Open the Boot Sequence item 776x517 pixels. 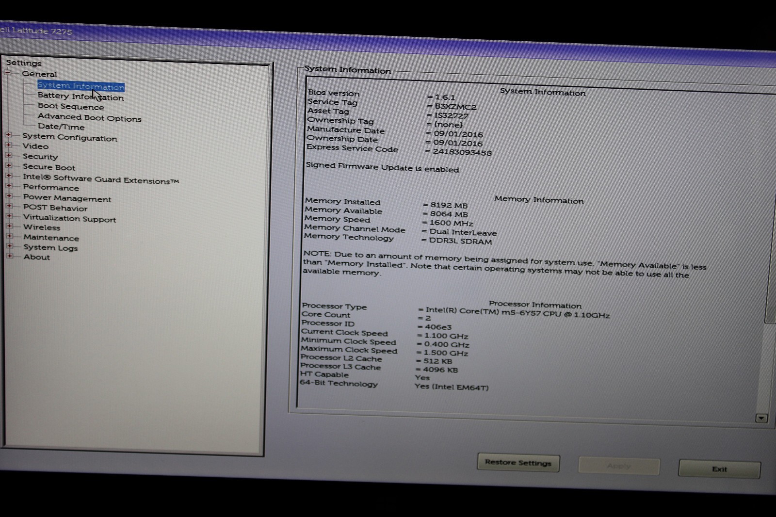71,106
